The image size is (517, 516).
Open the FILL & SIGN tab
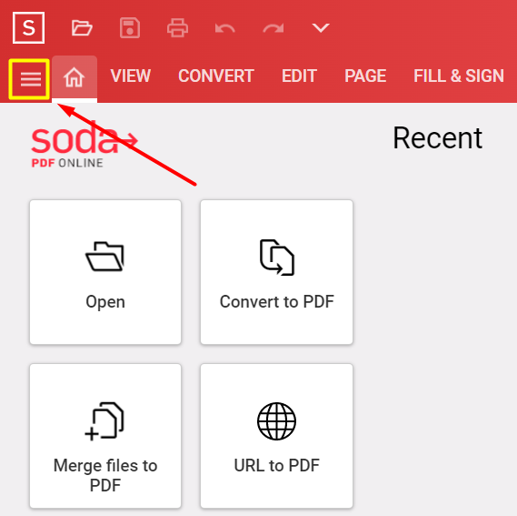click(459, 76)
